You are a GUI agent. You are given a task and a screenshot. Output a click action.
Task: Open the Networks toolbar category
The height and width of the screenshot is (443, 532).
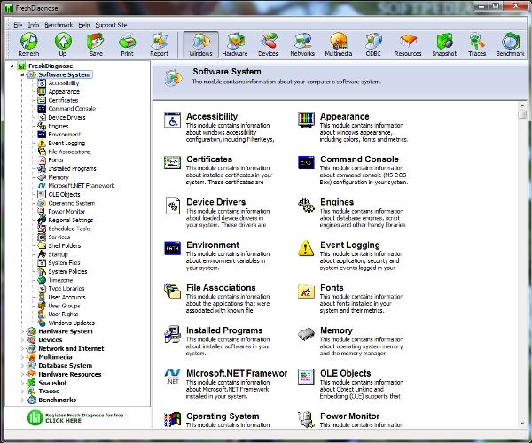(x=302, y=44)
